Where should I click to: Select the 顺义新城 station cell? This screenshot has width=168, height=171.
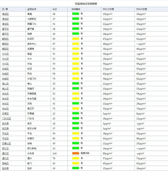click(32, 148)
